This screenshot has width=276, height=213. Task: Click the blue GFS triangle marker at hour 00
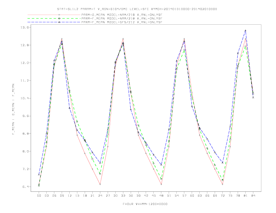click(39, 174)
